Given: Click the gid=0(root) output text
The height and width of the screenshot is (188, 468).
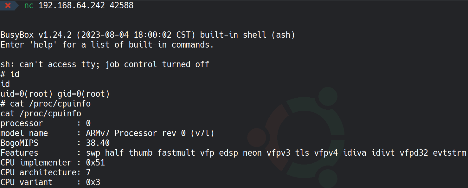Looking at the screenshot, I should 83,94.
